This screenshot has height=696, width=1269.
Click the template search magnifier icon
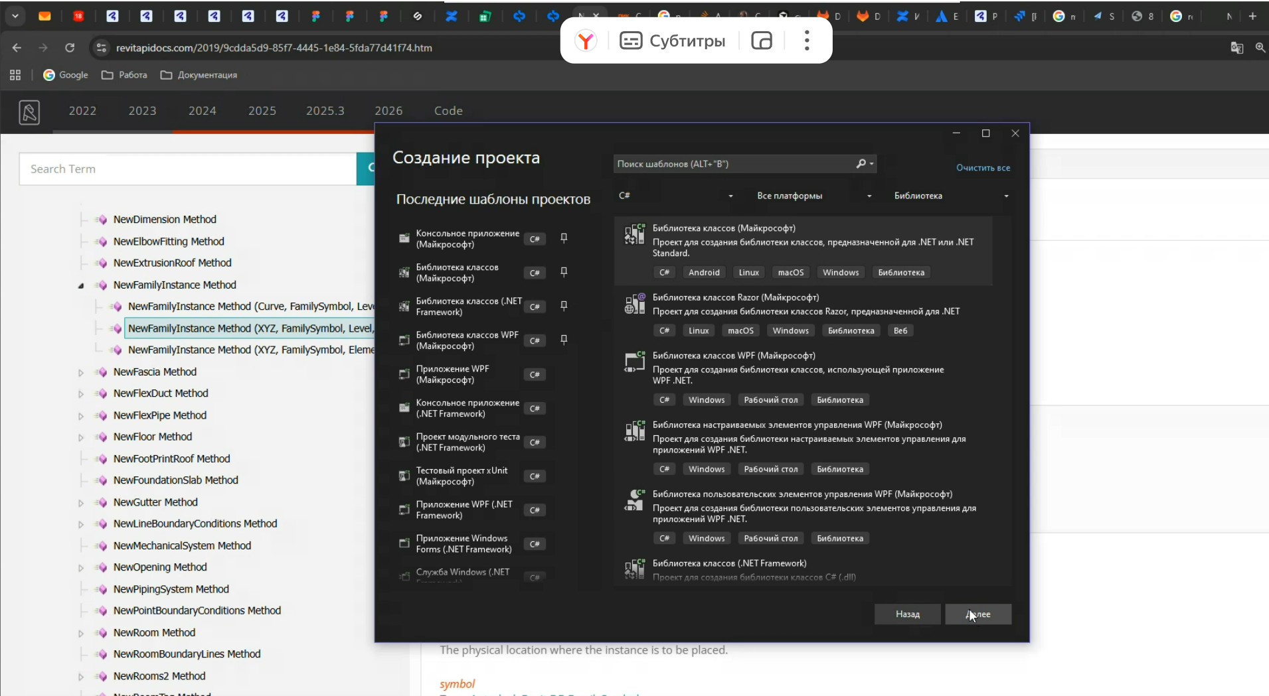pyautogui.click(x=861, y=164)
